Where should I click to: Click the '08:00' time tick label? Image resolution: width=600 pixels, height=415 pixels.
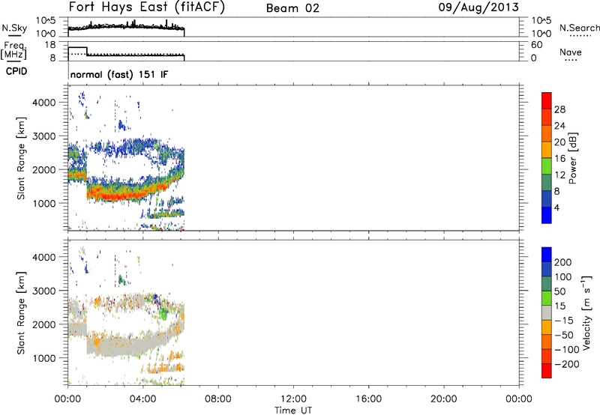pos(218,399)
